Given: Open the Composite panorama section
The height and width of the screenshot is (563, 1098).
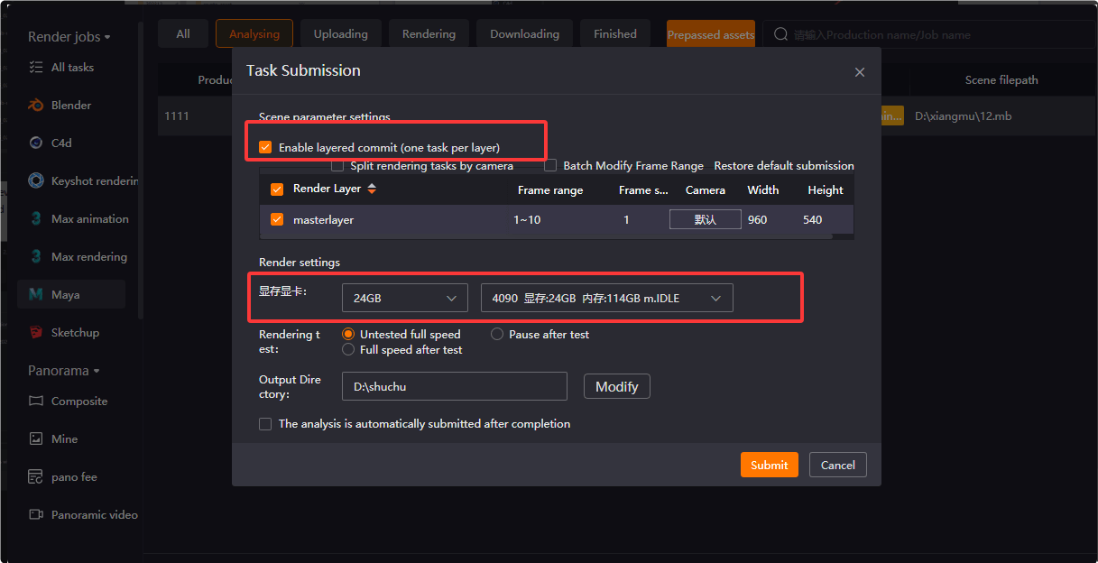Looking at the screenshot, I should pyautogui.click(x=34, y=401).
